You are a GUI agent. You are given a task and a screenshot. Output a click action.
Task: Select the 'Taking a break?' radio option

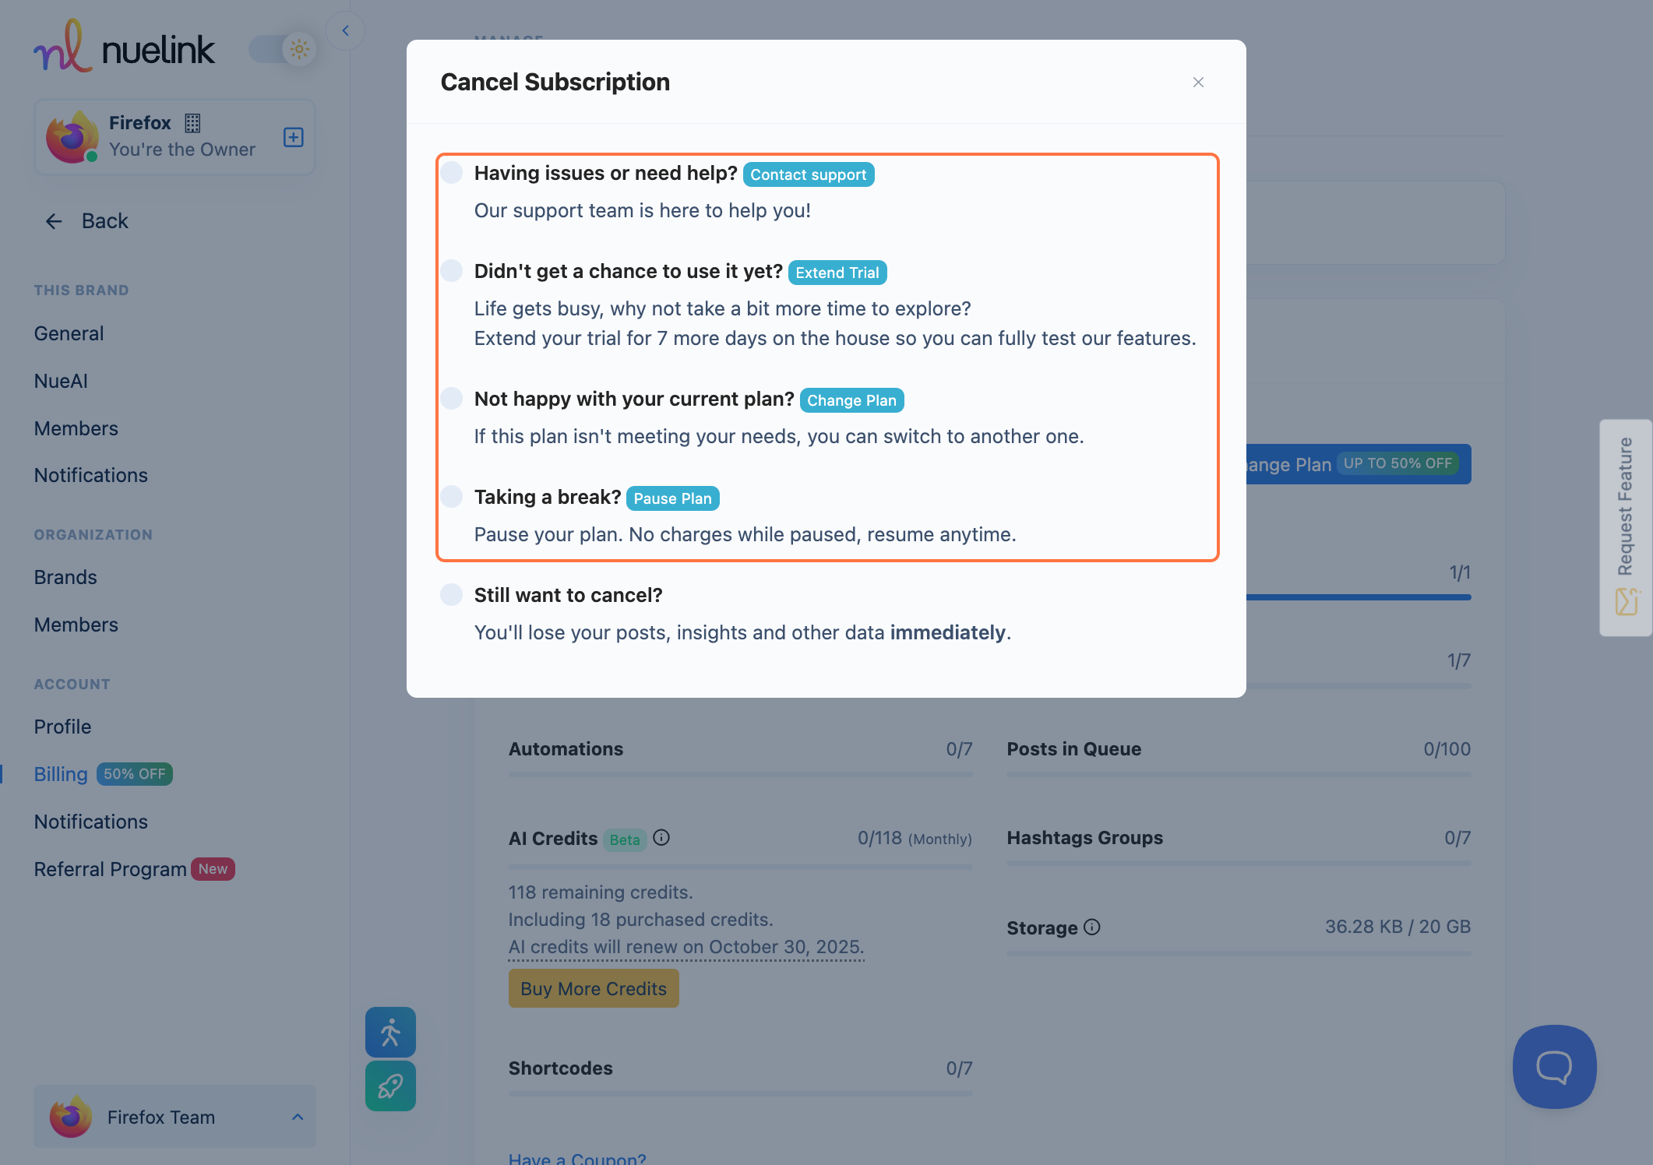pos(452,497)
